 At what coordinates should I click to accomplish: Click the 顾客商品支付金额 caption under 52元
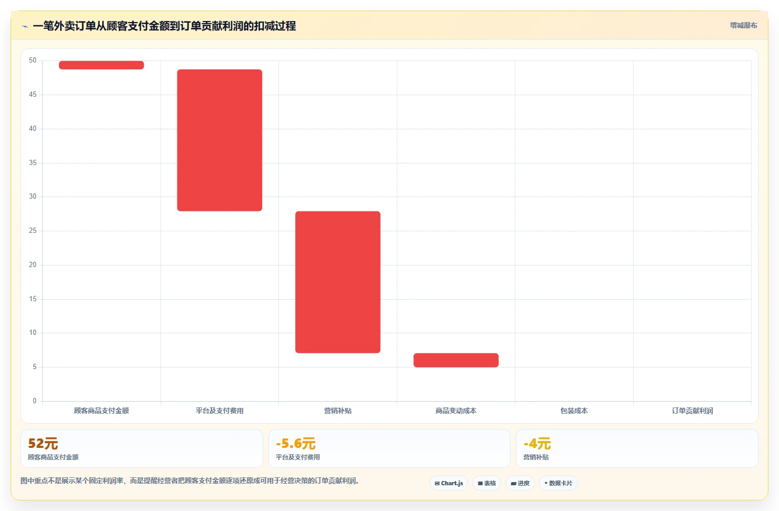pos(53,457)
